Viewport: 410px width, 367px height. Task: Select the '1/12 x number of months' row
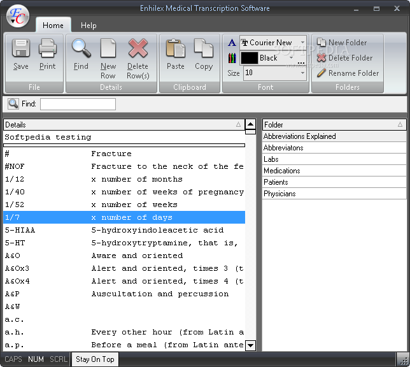coord(124,179)
